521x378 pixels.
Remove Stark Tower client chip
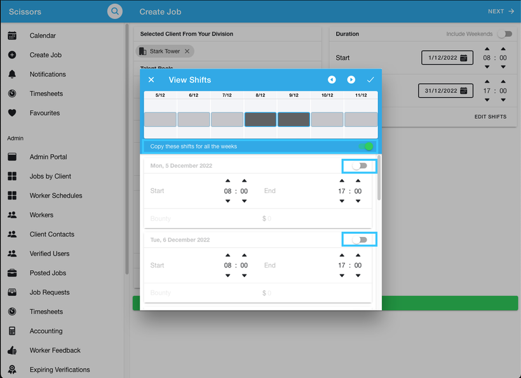tap(187, 51)
